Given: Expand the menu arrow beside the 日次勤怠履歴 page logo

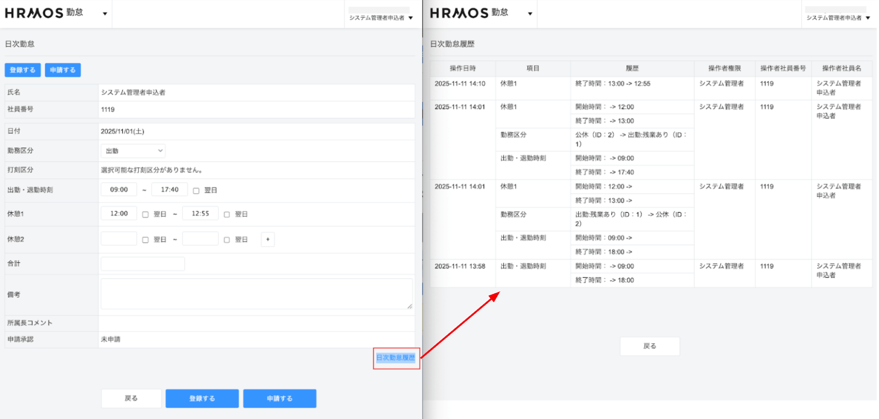Looking at the screenshot, I should click(x=530, y=14).
